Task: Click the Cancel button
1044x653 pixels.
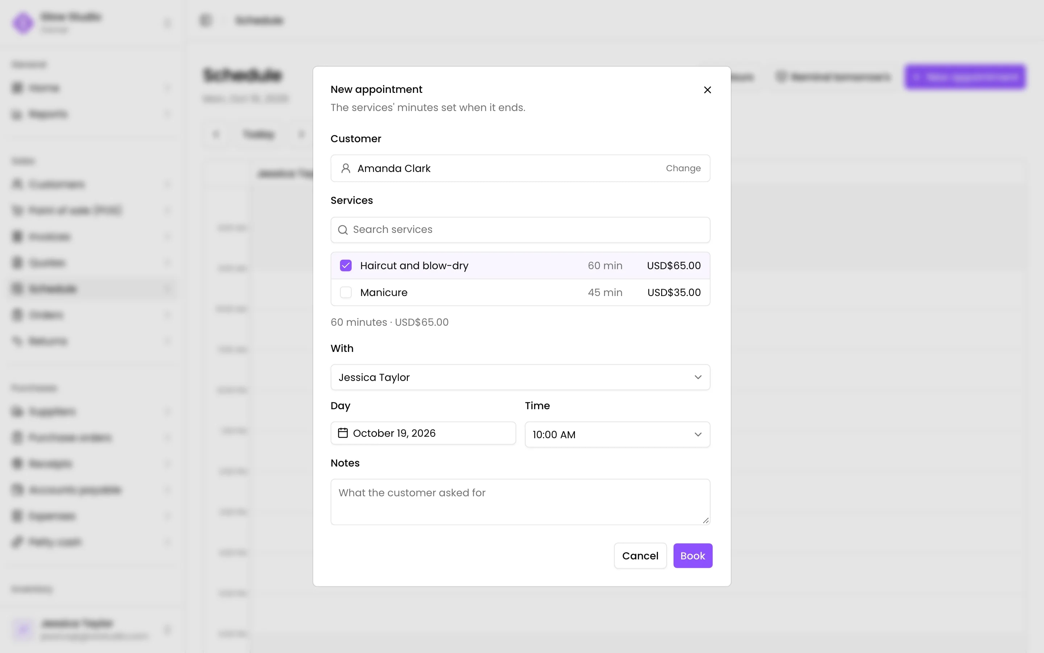Action: tap(640, 556)
